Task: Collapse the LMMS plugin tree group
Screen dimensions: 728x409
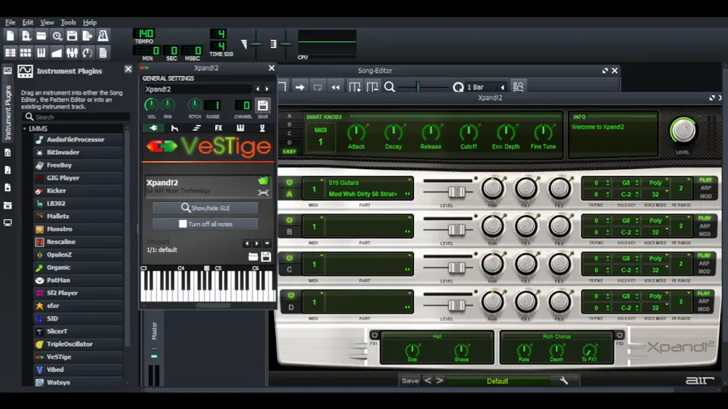Action: [x=24, y=129]
